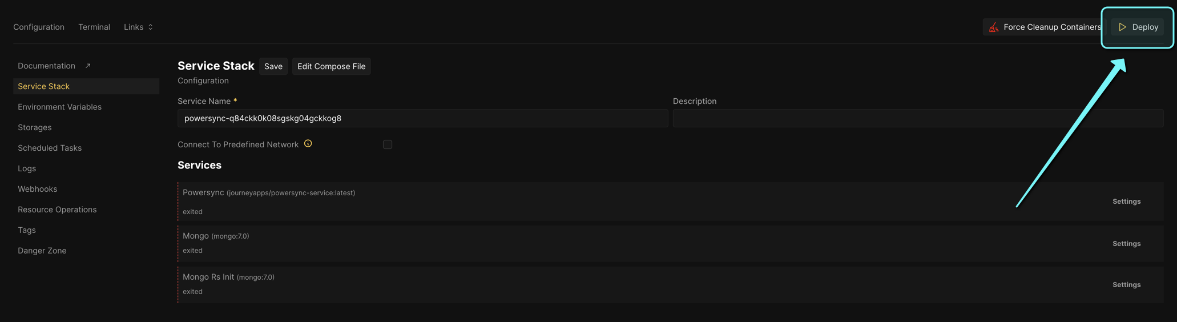Select Webhooks in the sidebar

pos(37,189)
